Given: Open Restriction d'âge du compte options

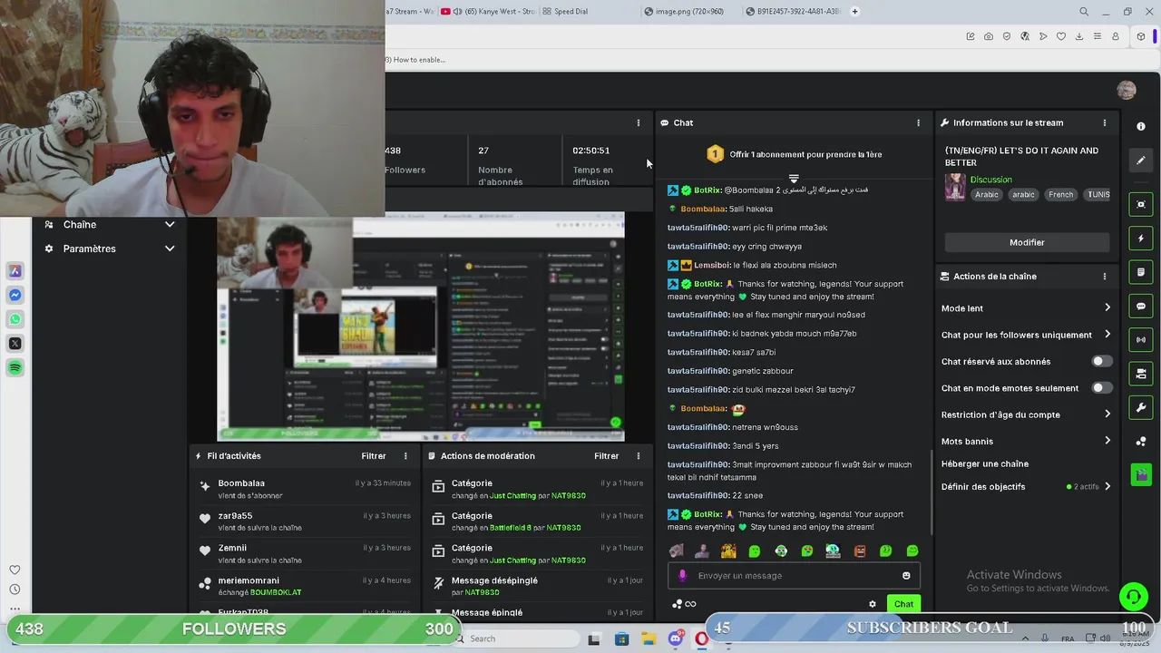Looking at the screenshot, I should pos(1107,414).
